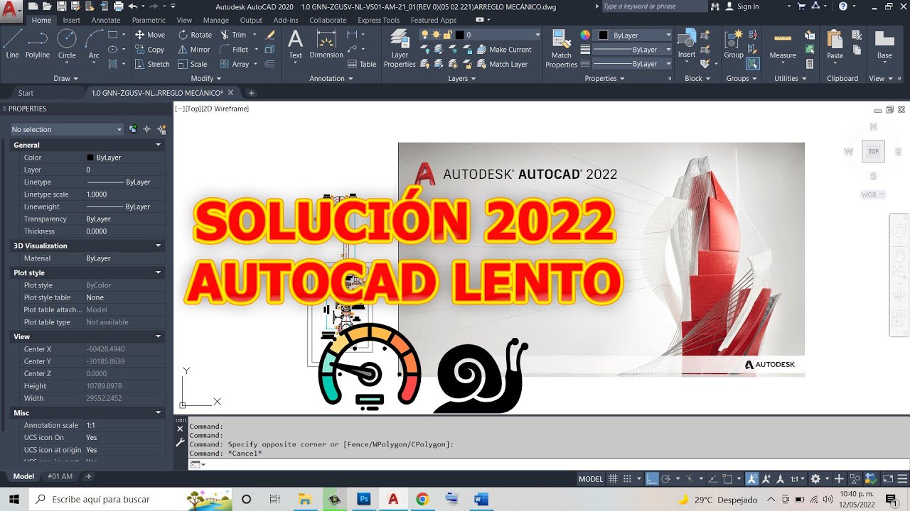Select the Circle tool
The height and width of the screenshot is (511, 910).
[x=67, y=44]
